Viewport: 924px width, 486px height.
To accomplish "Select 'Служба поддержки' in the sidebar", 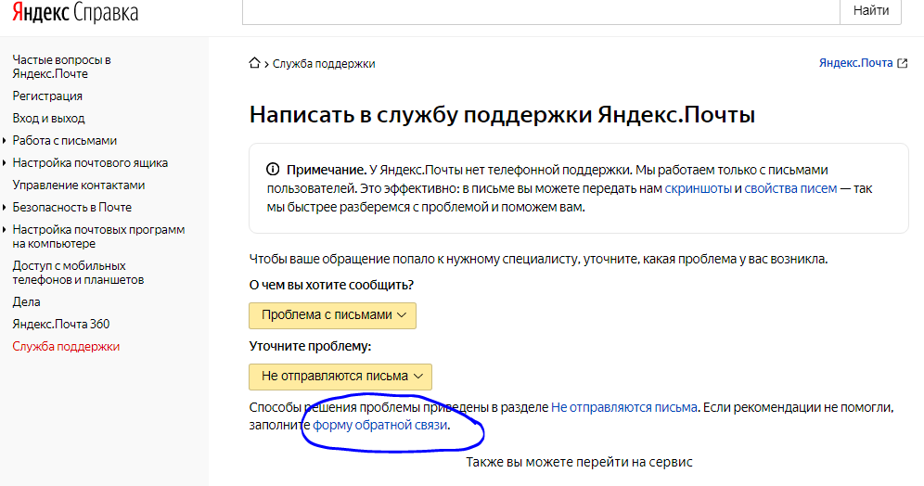I will 66,346.
